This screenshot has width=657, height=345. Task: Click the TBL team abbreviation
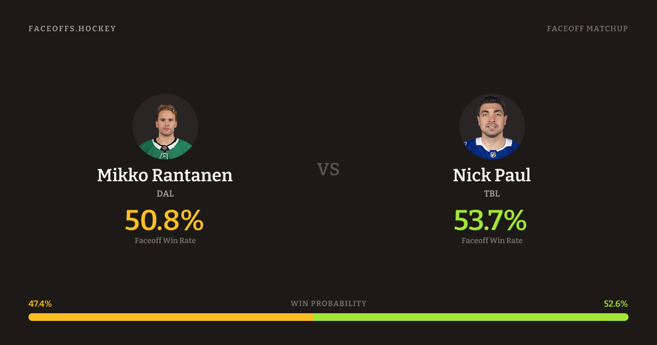492,193
